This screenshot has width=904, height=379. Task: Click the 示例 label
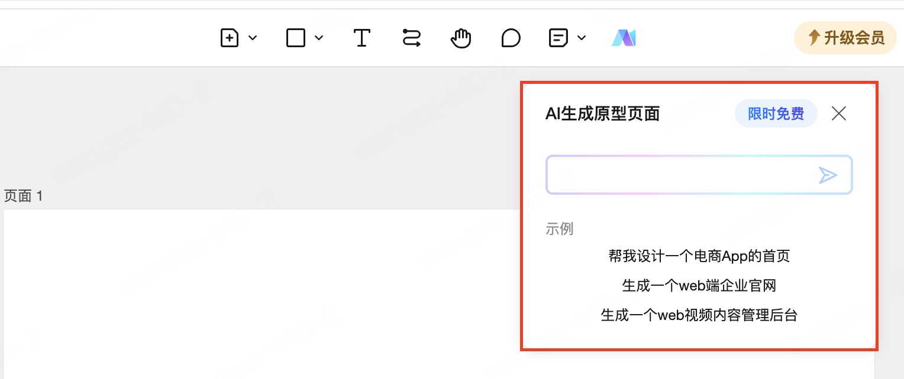(560, 229)
